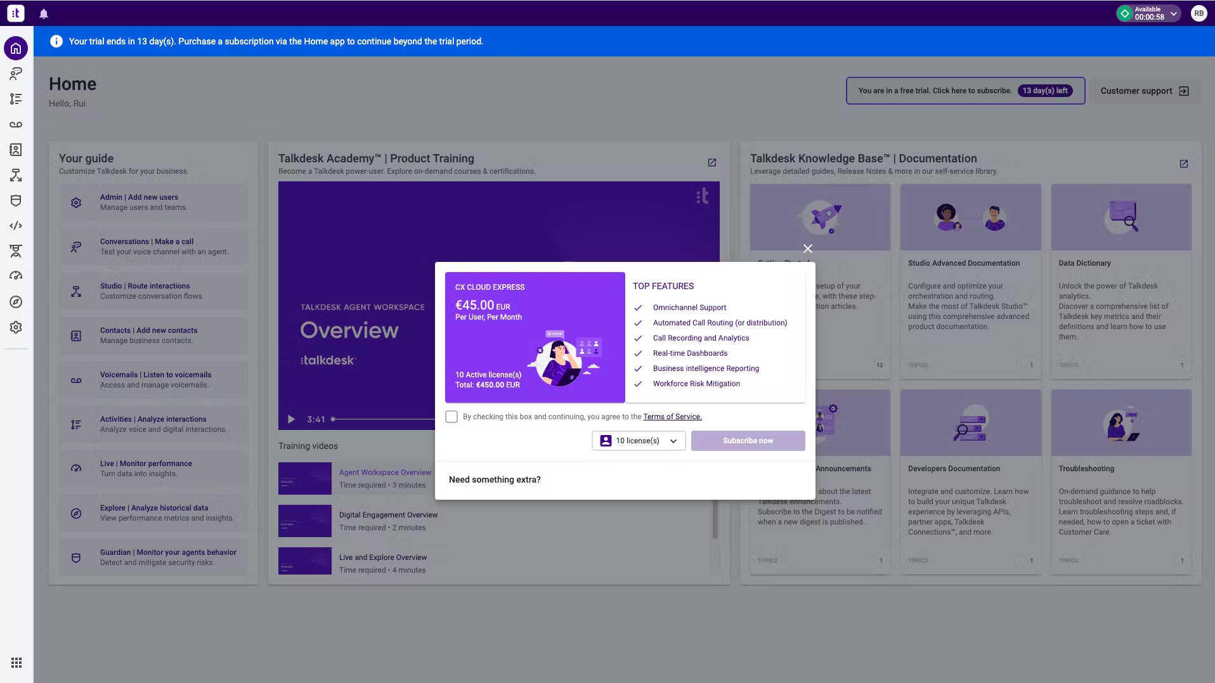
Task: Open Studio | Route interactions guide
Action: point(153,291)
